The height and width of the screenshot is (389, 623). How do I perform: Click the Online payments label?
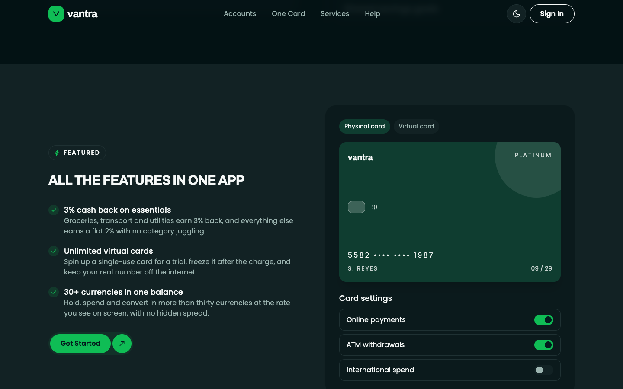tap(376, 320)
